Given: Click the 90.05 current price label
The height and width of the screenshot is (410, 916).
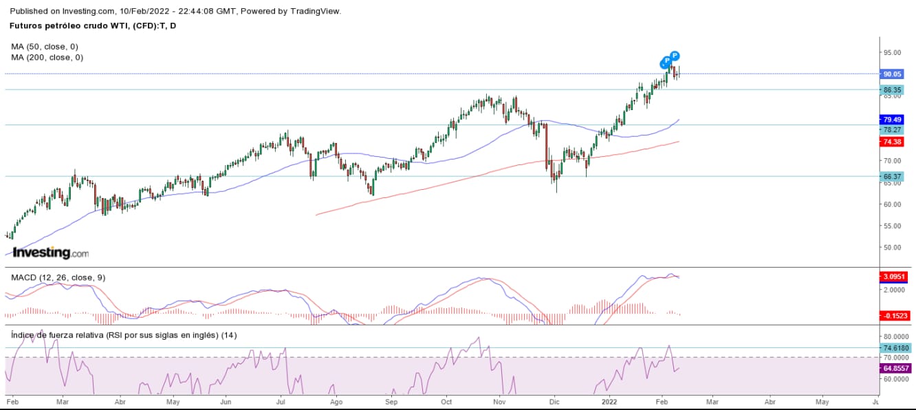Looking at the screenshot, I should coord(893,74).
